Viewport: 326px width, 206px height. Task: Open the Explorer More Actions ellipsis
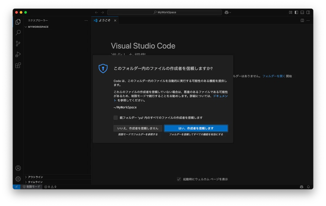coord(86,20)
